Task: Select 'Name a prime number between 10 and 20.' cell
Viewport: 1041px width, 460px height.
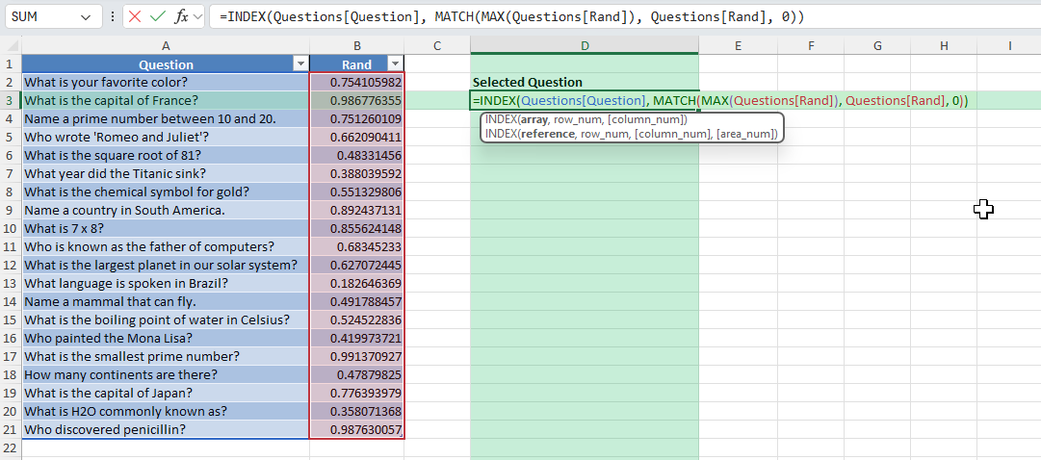Action: (166, 118)
